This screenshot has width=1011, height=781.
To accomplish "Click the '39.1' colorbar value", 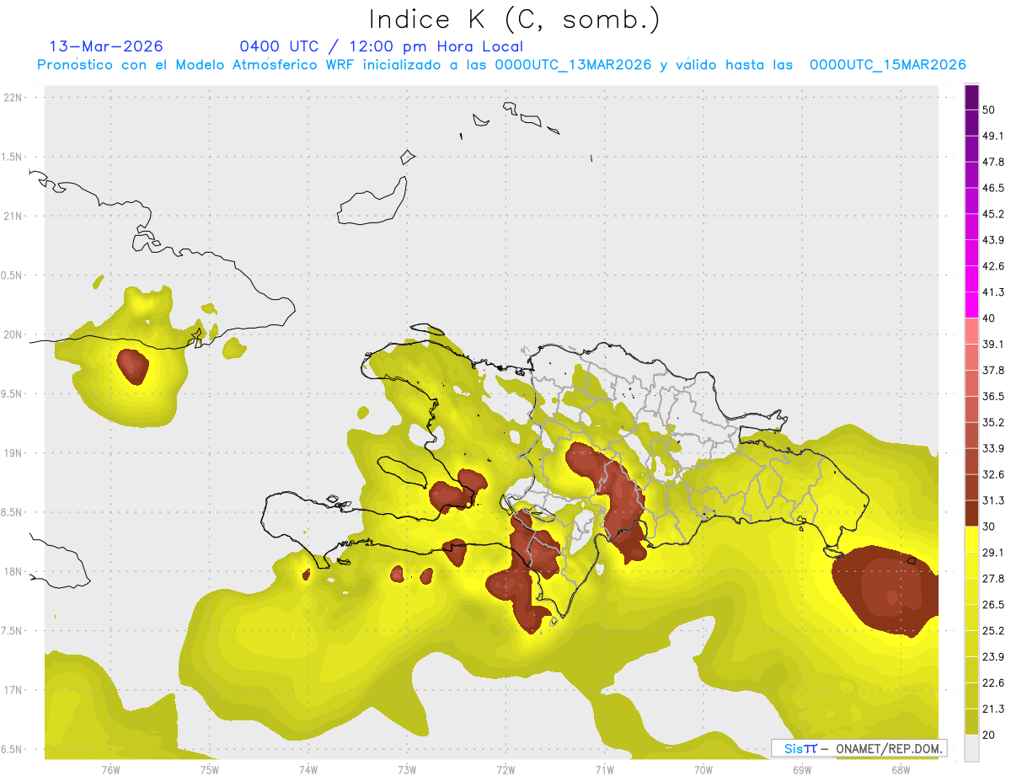I will pyautogui.click(x=993, y=344).
